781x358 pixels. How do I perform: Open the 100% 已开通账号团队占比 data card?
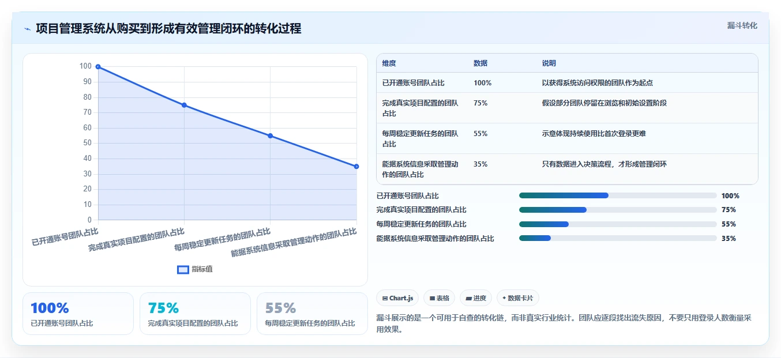click(x=78, y=314)
